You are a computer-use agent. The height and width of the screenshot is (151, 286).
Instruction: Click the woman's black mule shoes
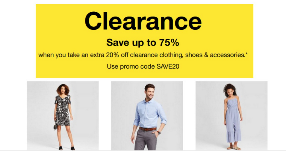click(x=67, y=148)
